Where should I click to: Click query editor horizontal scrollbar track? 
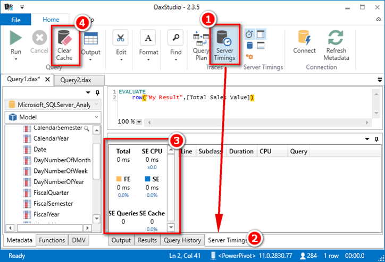(258, 122)
